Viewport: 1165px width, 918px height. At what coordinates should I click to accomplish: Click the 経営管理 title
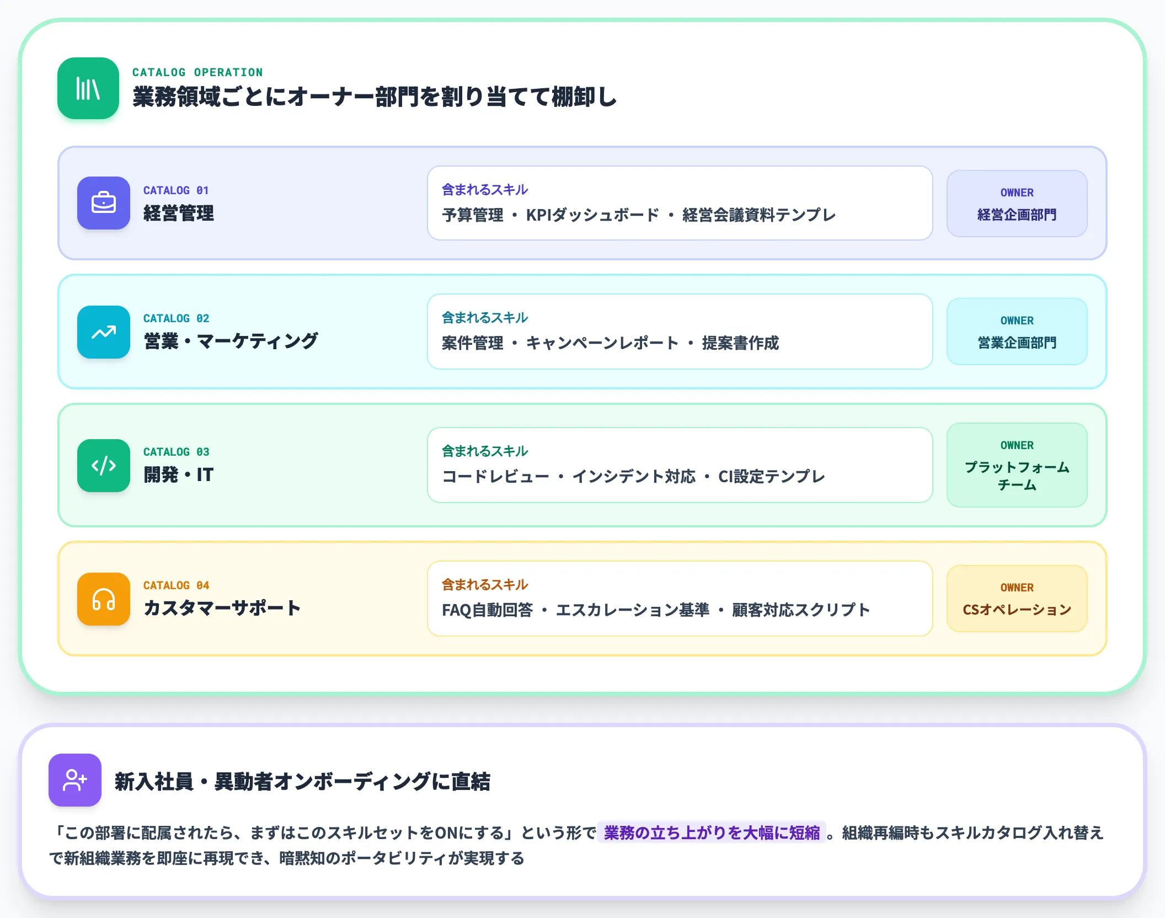178,213
